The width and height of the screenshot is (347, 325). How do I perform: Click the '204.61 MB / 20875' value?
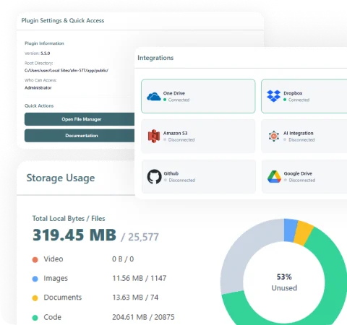143,317
